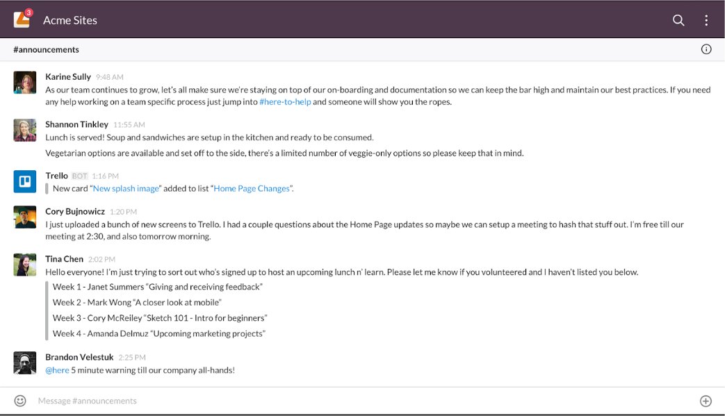Click the red notification badge on the logo

click(29, 10)
